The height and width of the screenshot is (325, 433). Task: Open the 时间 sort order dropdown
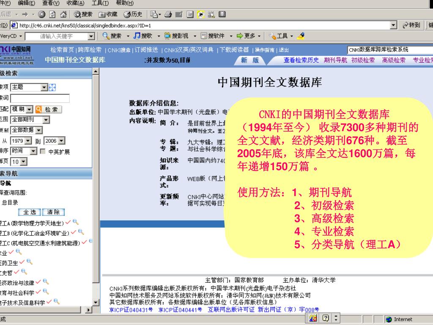33,151
